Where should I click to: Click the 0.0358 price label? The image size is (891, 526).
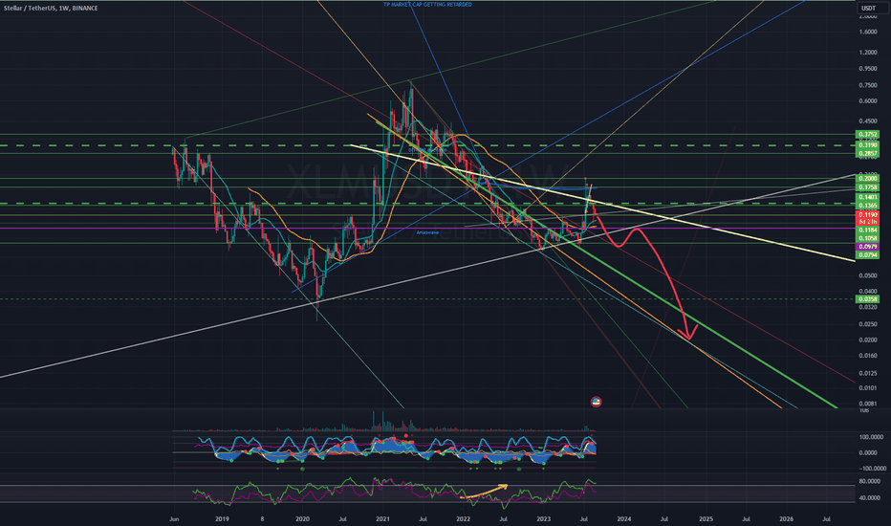click(868, 299)
